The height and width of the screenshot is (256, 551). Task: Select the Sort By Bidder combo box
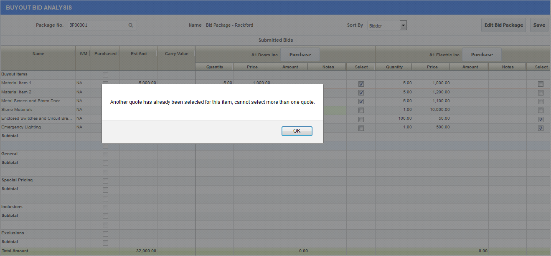[x=383, y=26]
